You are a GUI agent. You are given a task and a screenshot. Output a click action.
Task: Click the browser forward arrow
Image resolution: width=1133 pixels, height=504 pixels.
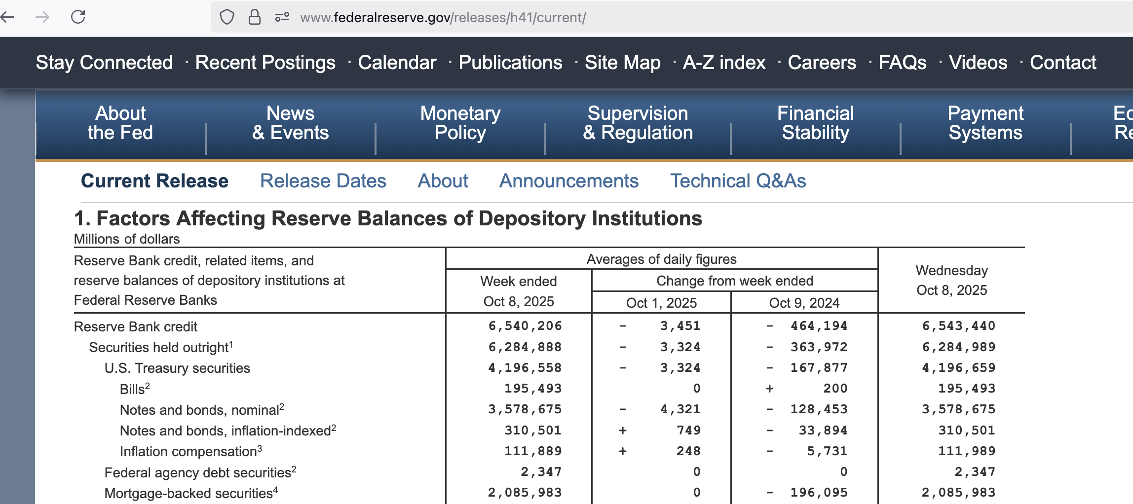[x=42, y=17]
